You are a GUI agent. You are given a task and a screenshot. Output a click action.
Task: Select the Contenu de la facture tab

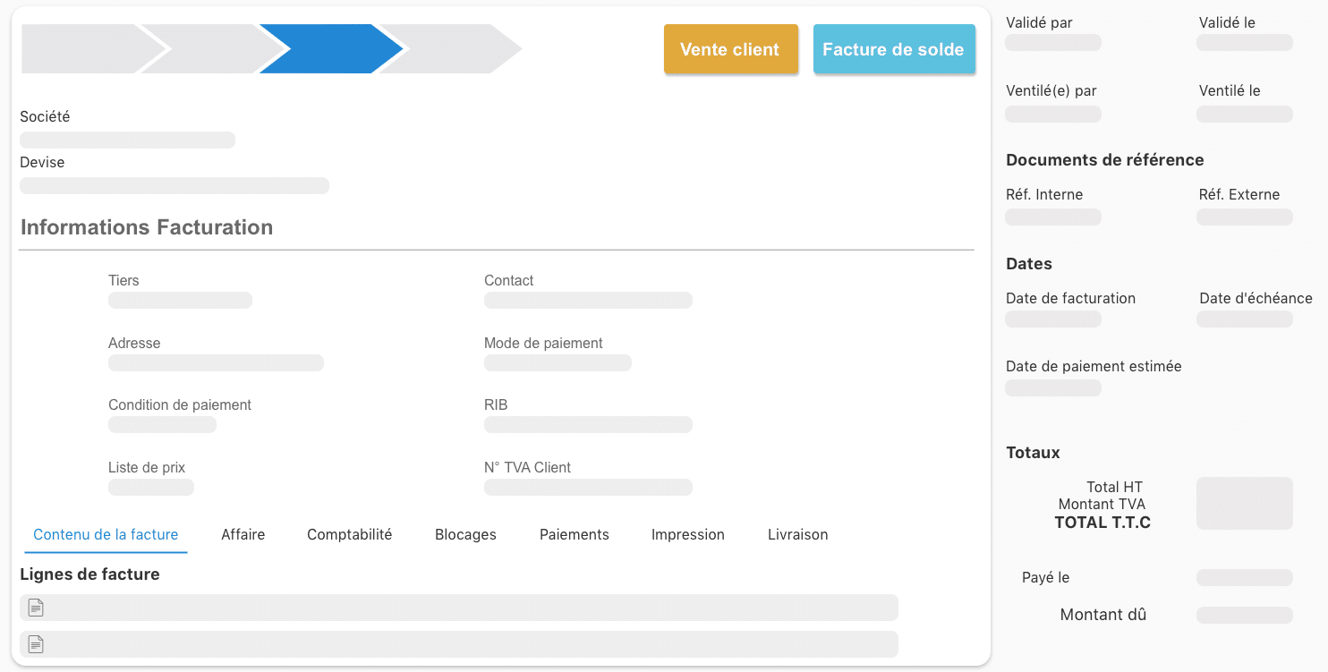(x=105, y=534)
